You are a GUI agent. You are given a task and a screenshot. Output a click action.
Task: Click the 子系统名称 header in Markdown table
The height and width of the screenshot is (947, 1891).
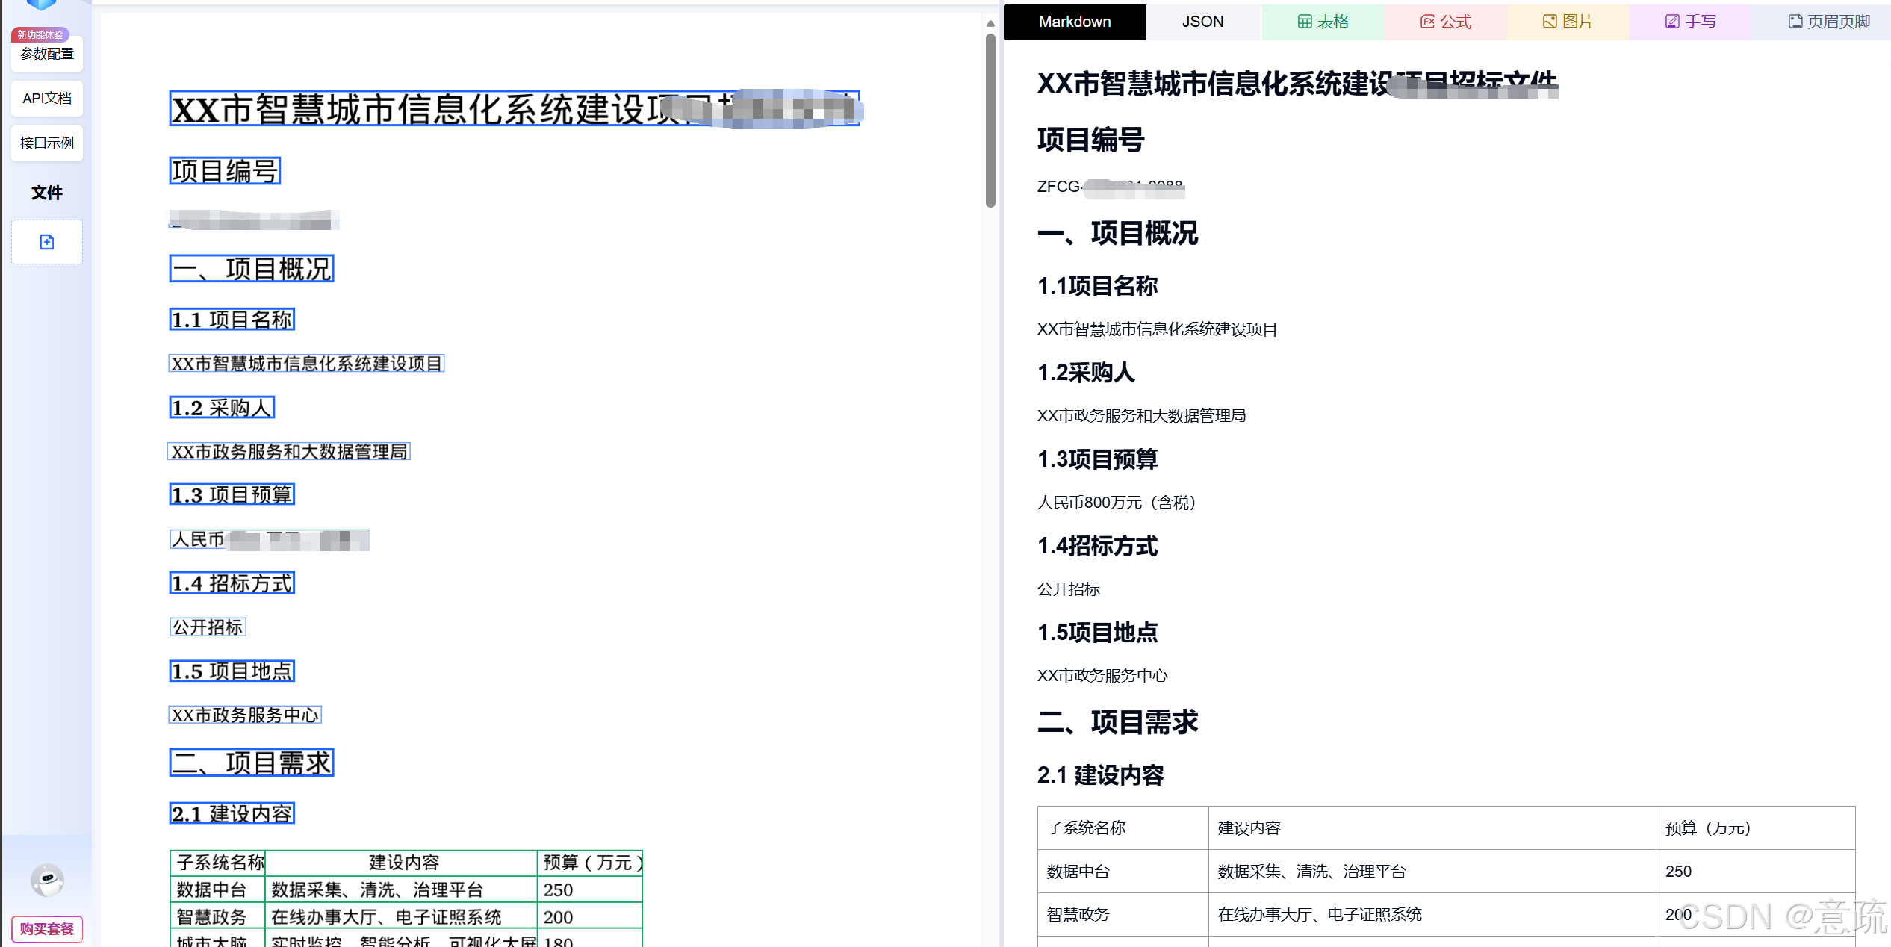1123,828
